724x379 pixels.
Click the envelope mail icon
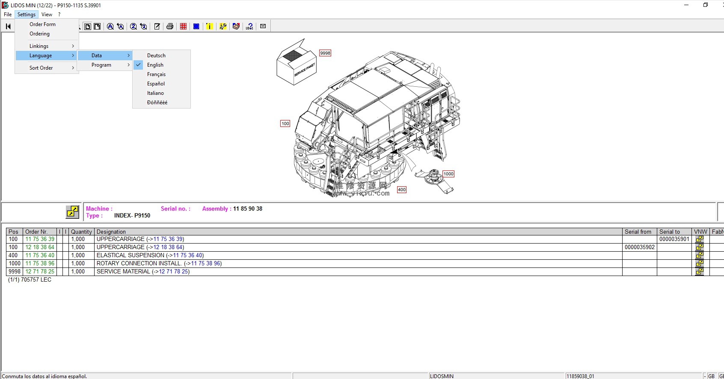(x=263, y=26)
